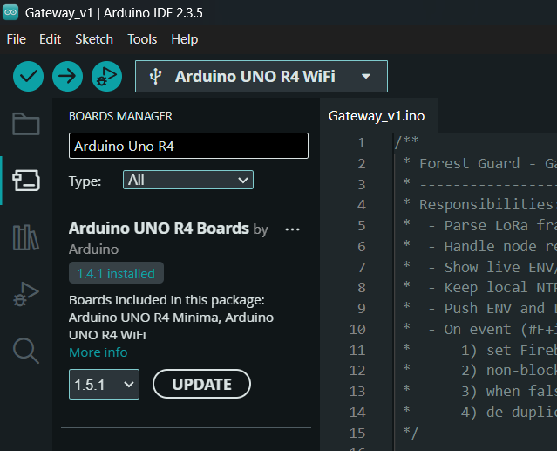The width and height of the screenshot is (557, 451).
Task: Open the Arduino UNO R4 WiFi board selector
Action: [262, 76]
